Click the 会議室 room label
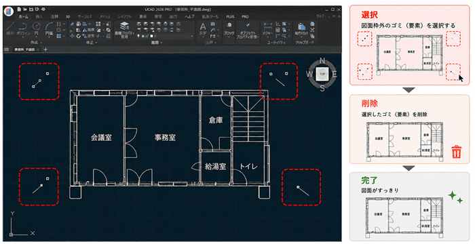 [x=101, y=138]
